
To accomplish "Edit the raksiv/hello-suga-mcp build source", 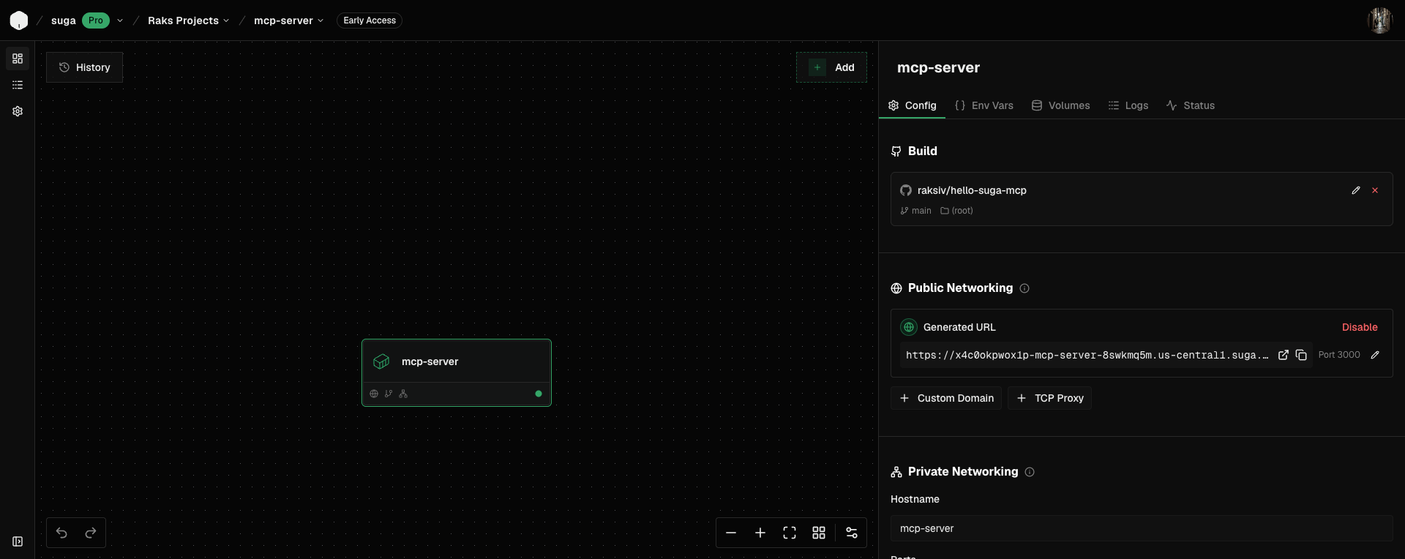I will (1356, 190).
